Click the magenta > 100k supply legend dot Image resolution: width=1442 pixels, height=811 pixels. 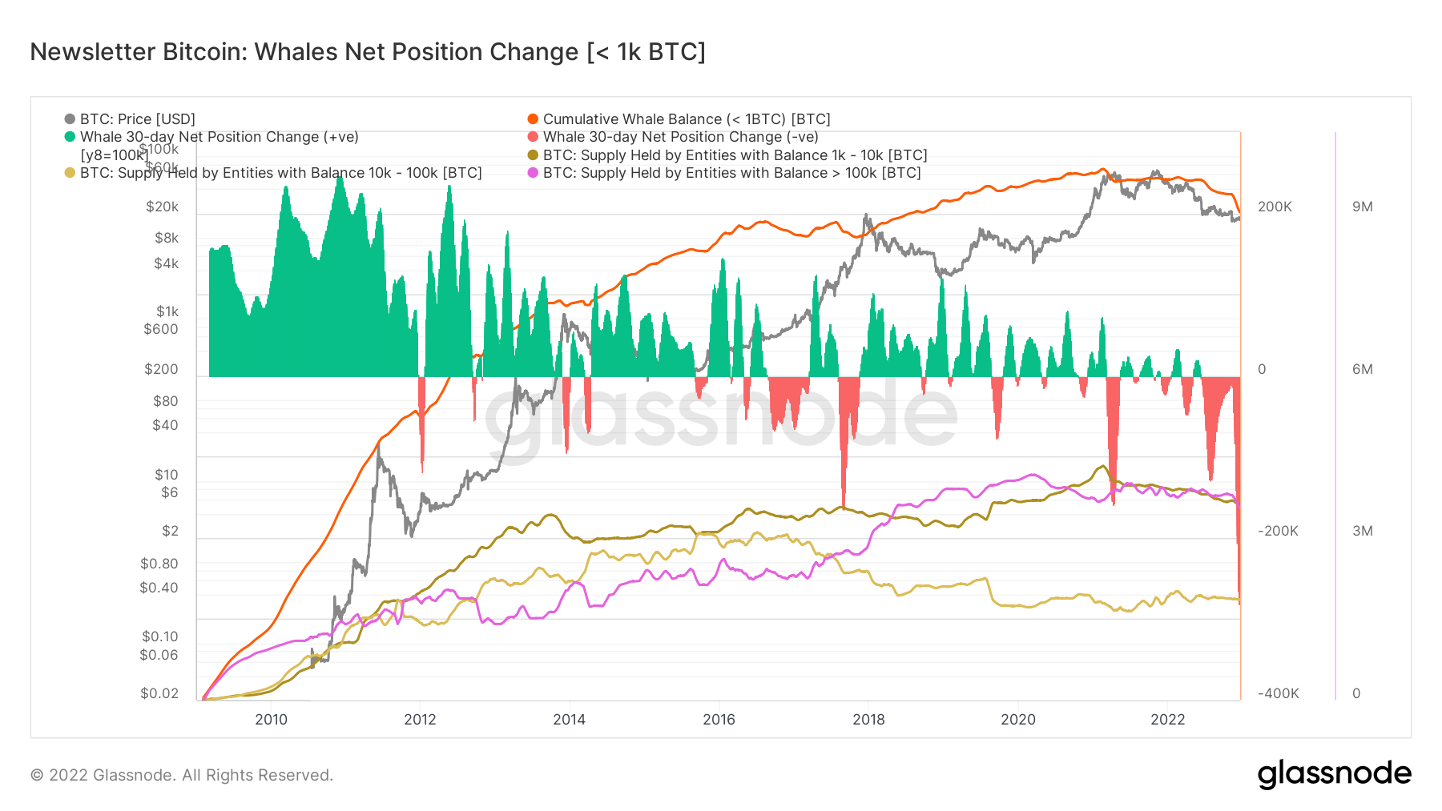click(x=533, y=173)
